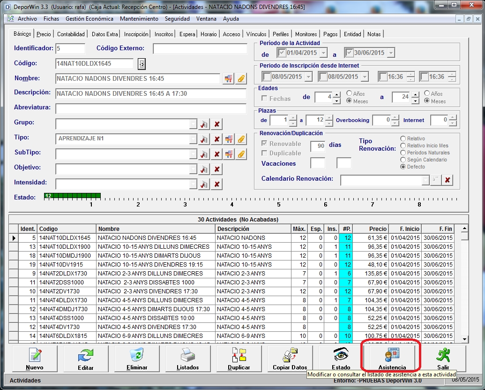
Task: Select Relativo Inicio Mes renewal type
Action: click(403, 145)
